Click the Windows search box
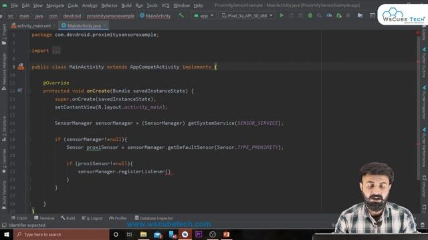This screenshot has height=240, width=428. 62,234
